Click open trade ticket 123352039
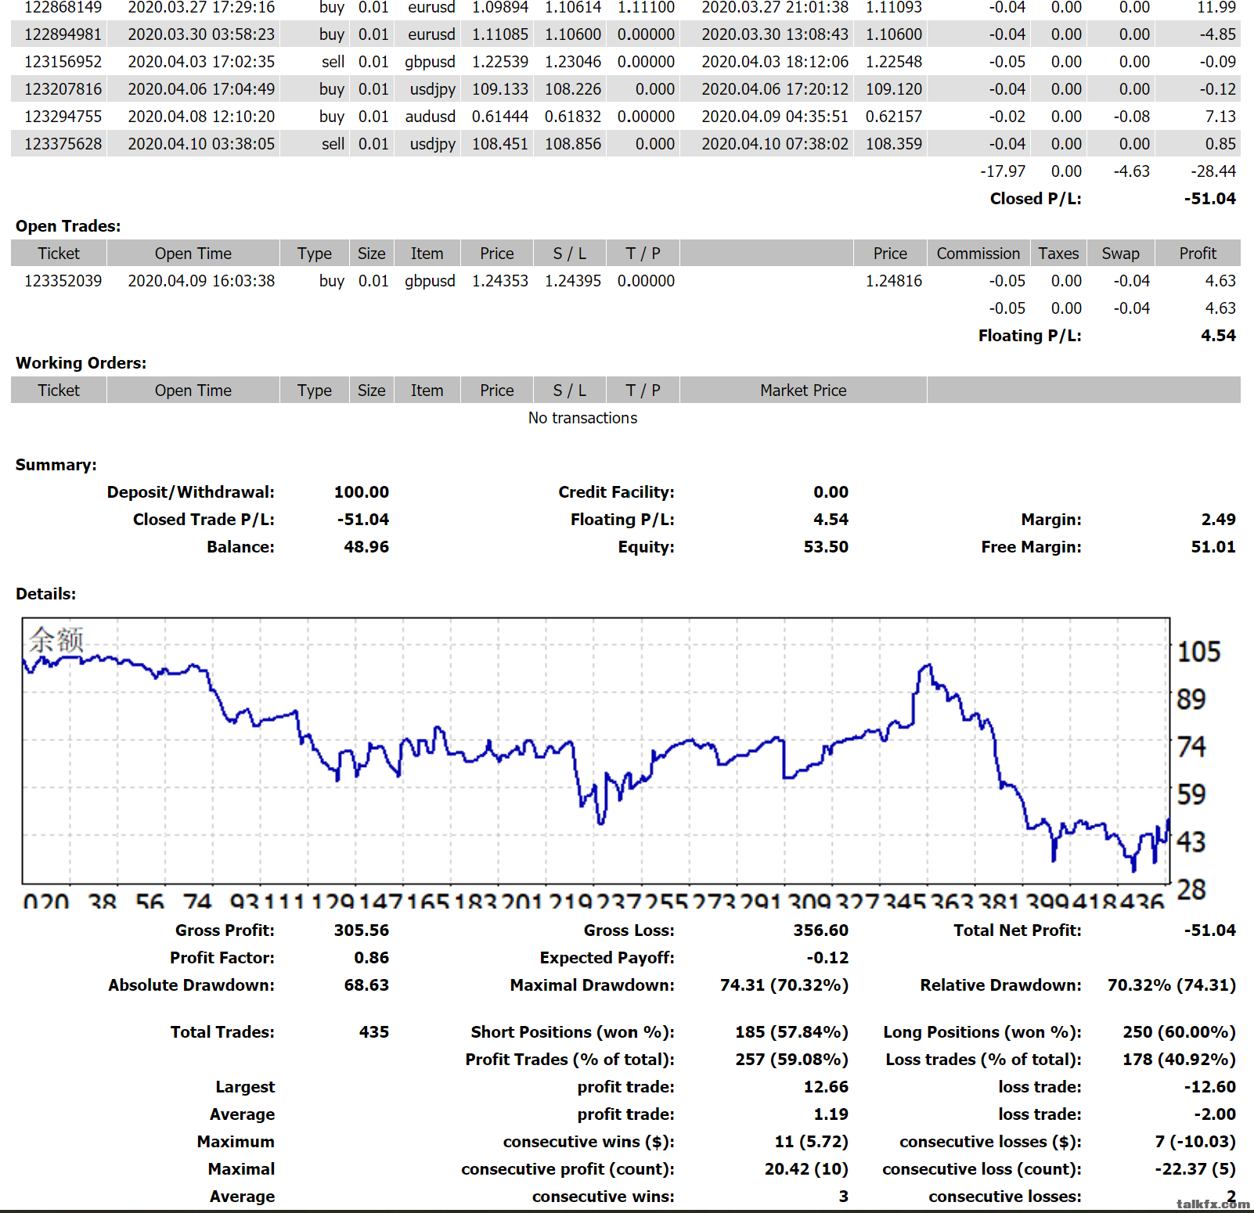The image size is (1254, 1213). click(x=63, y=281)
